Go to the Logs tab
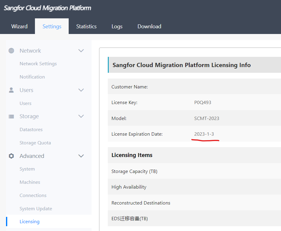The width and height of the screenshot is (281, 231). (117, 26)
